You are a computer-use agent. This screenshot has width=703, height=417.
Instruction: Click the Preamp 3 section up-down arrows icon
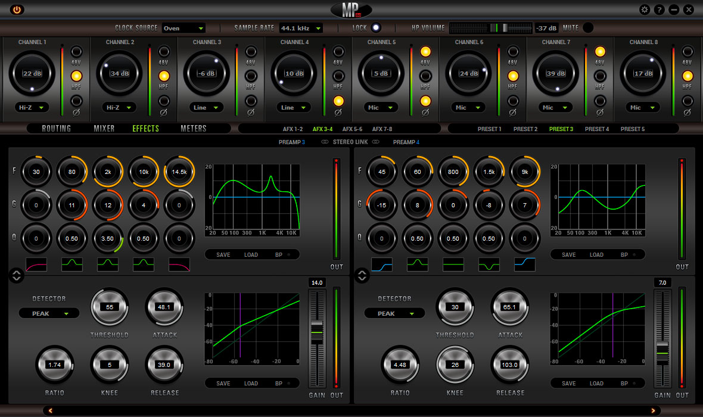17,275
